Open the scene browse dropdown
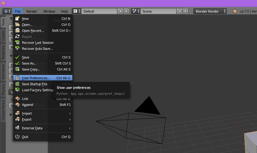The width and height of the screenshot is (257, 153). (x=136, y=11)
